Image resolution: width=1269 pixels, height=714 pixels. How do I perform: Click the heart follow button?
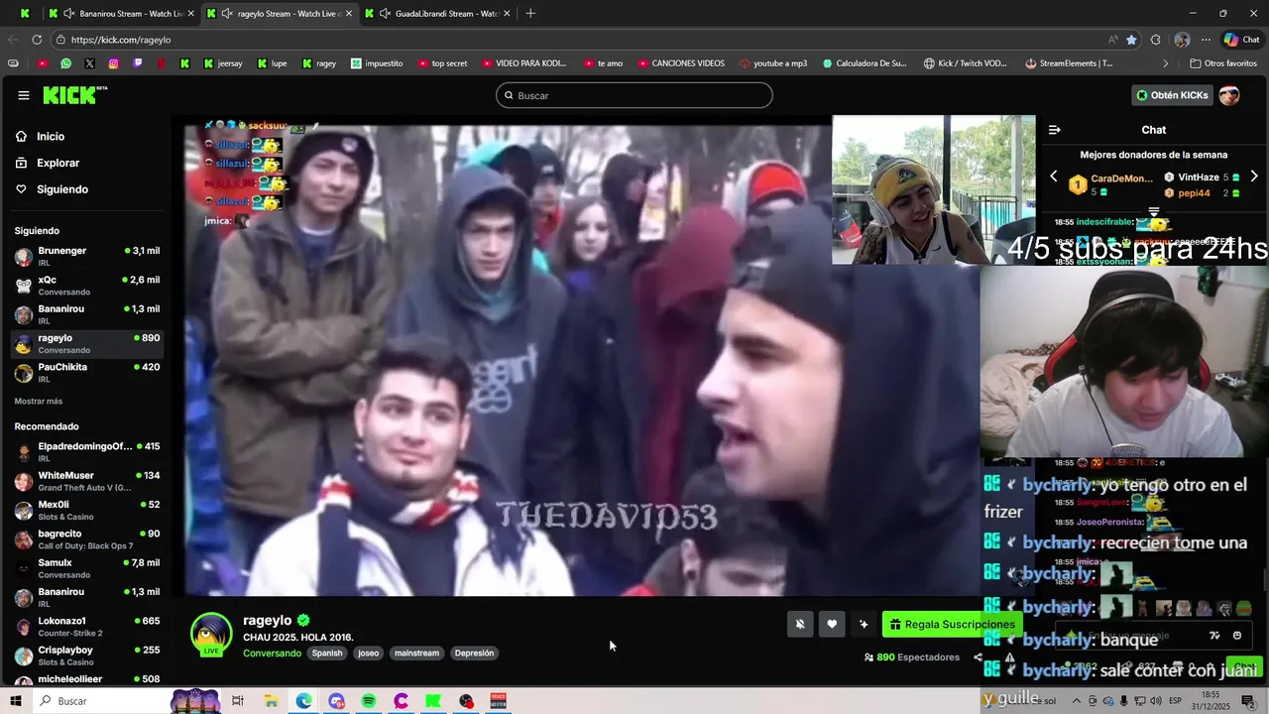(x=832, y=624)
